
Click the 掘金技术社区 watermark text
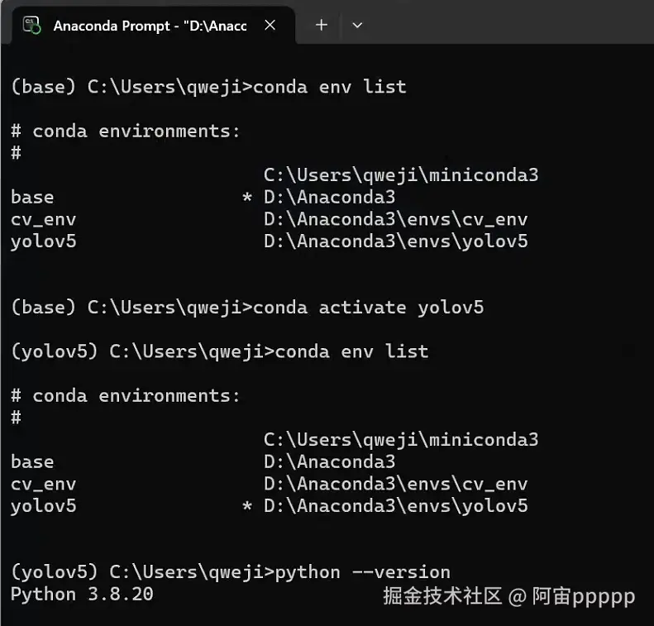tap(442, 595)
